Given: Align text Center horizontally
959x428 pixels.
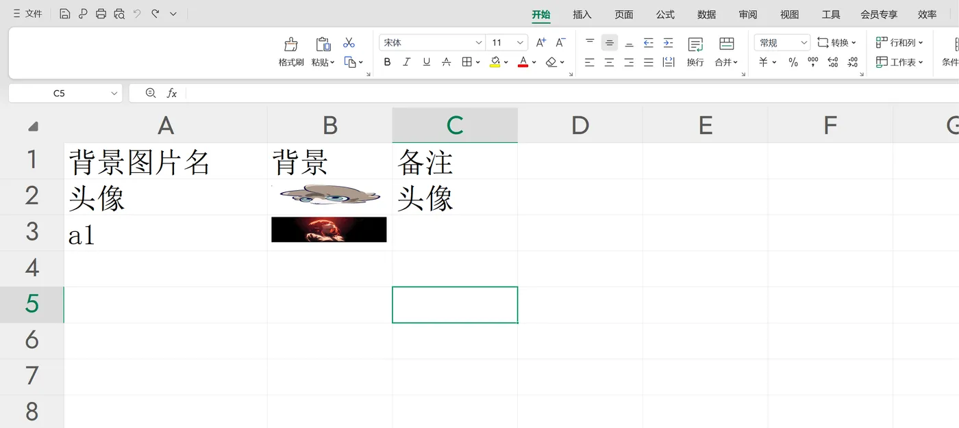Looking at the screenshot, I should [x=610, y=62].
